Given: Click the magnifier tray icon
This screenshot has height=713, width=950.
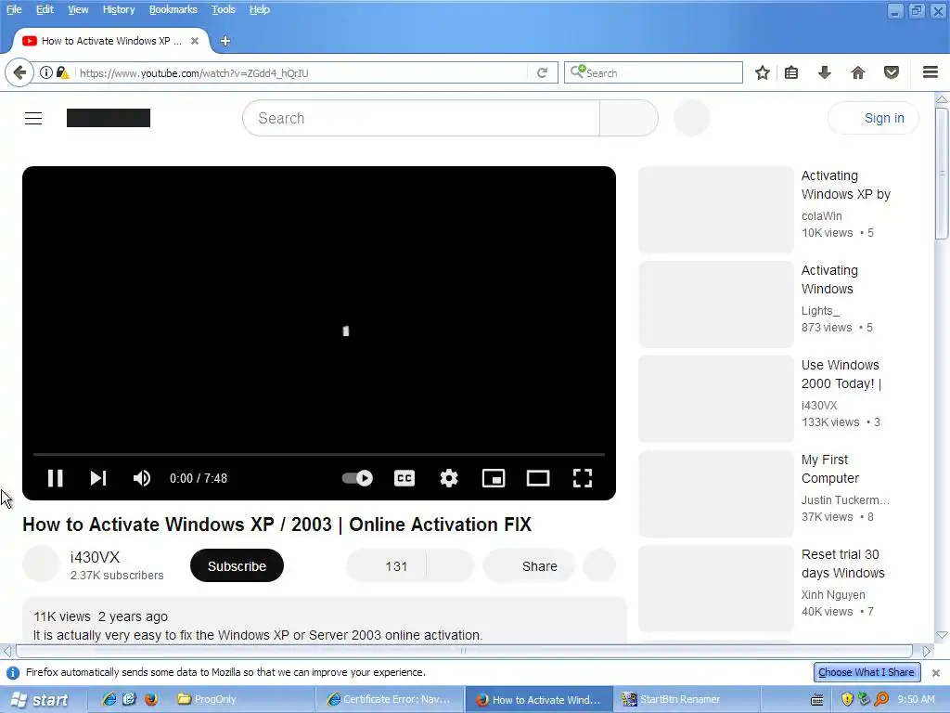Looking at the screenshot, I should coord(881,699).
